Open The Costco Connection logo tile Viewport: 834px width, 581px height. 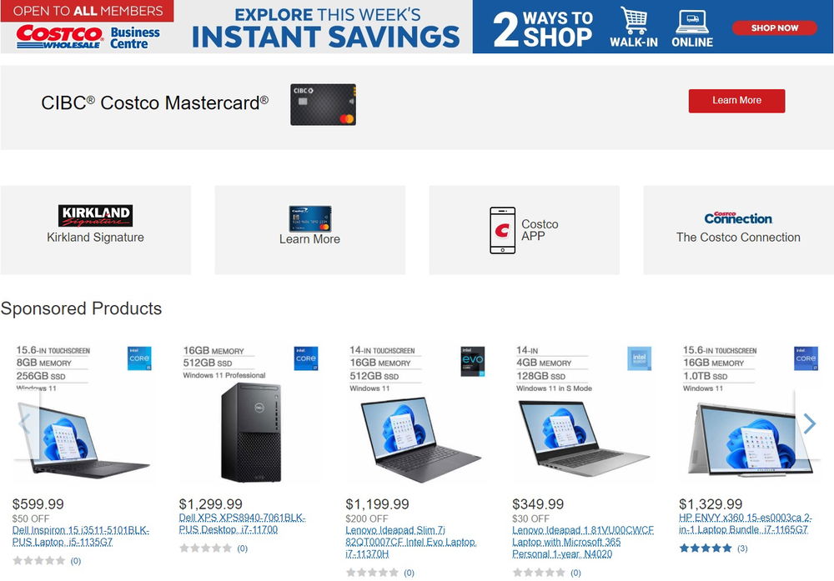[738, 229]
